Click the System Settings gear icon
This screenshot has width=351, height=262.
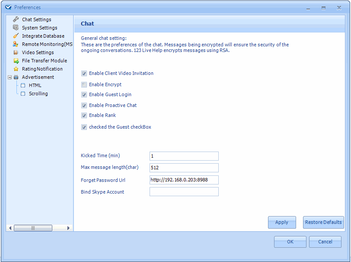click(x=16, y=28)
